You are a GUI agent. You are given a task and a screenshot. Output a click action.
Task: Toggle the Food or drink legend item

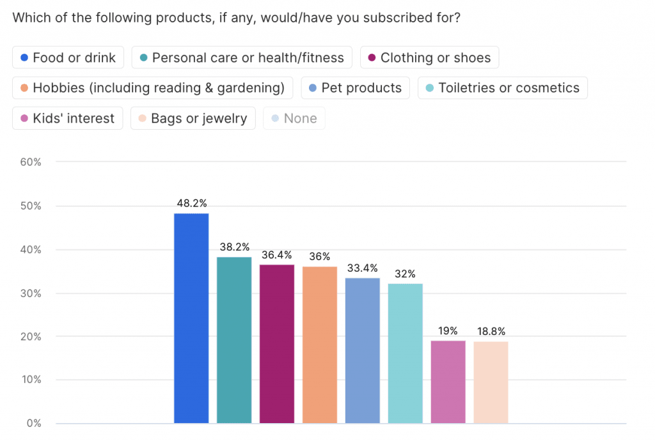tap(68, 58)
